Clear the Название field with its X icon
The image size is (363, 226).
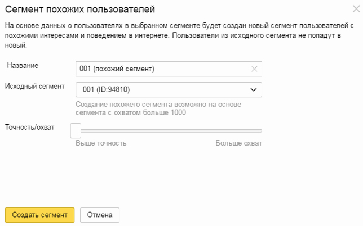click(254, 69)
